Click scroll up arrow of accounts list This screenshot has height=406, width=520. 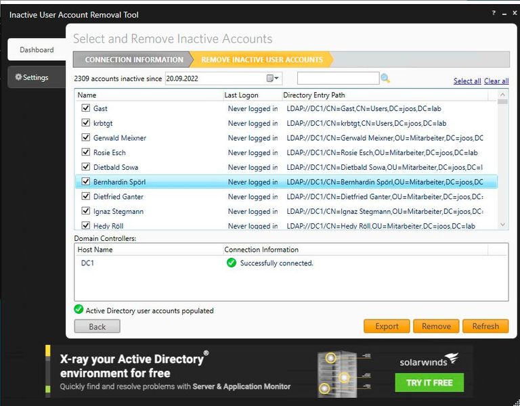click(502, 95)
